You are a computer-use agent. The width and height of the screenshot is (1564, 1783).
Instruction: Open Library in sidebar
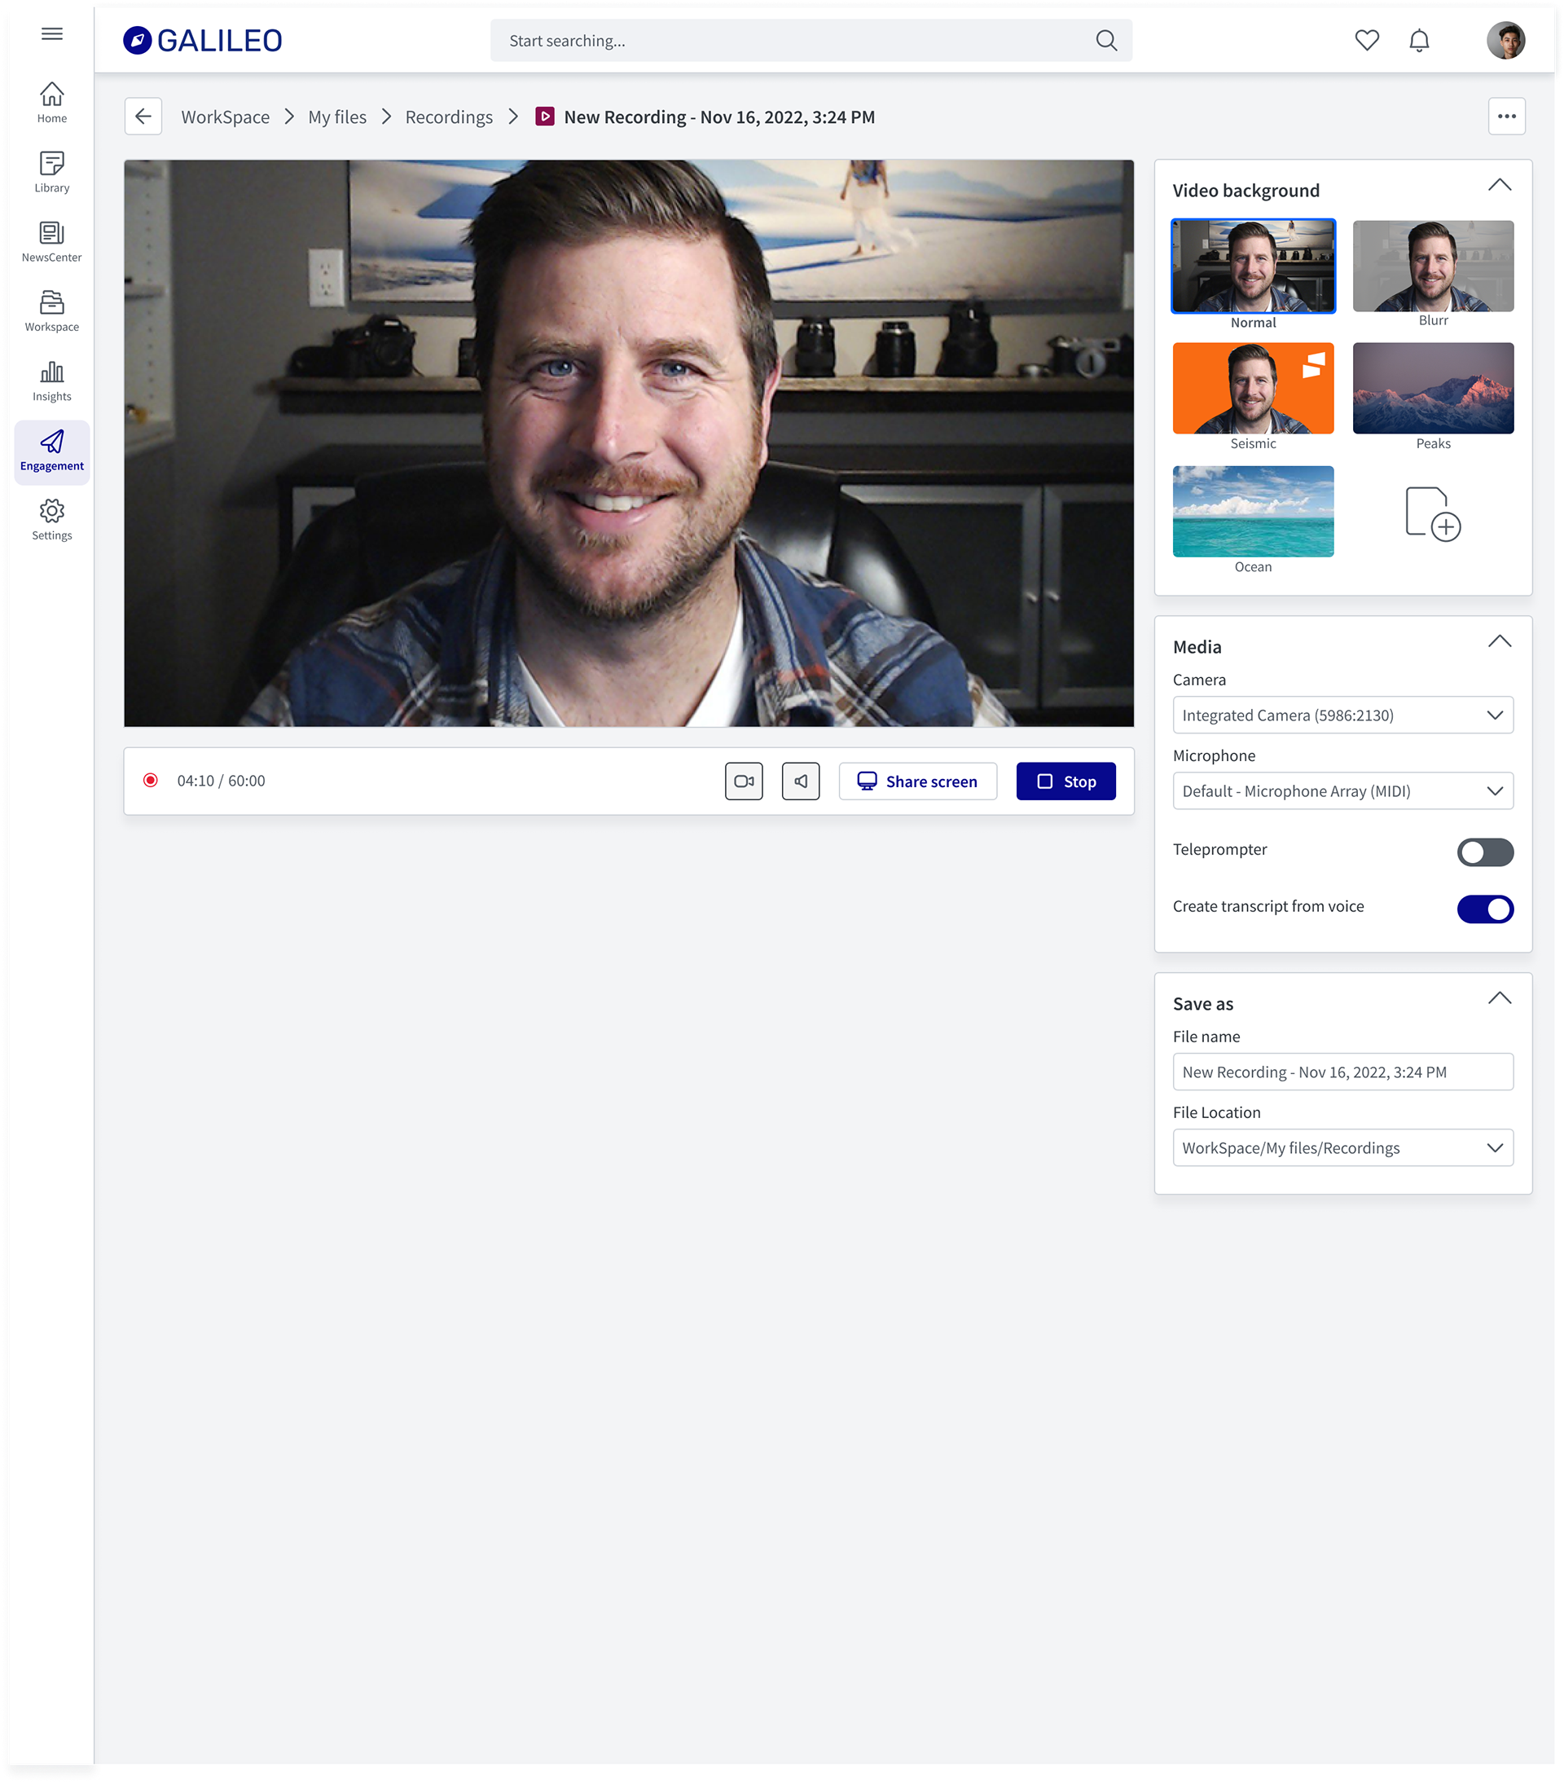click(x=51, y=173)
